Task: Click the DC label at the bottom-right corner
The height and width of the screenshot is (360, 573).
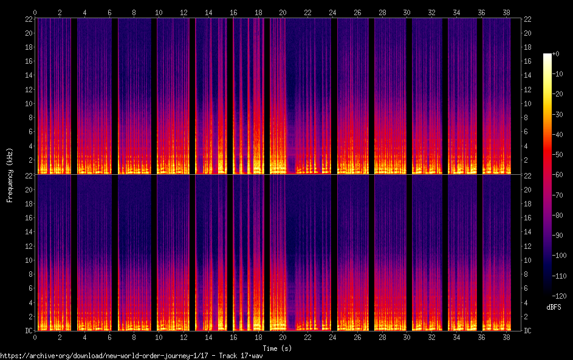Action: [528, 331]
